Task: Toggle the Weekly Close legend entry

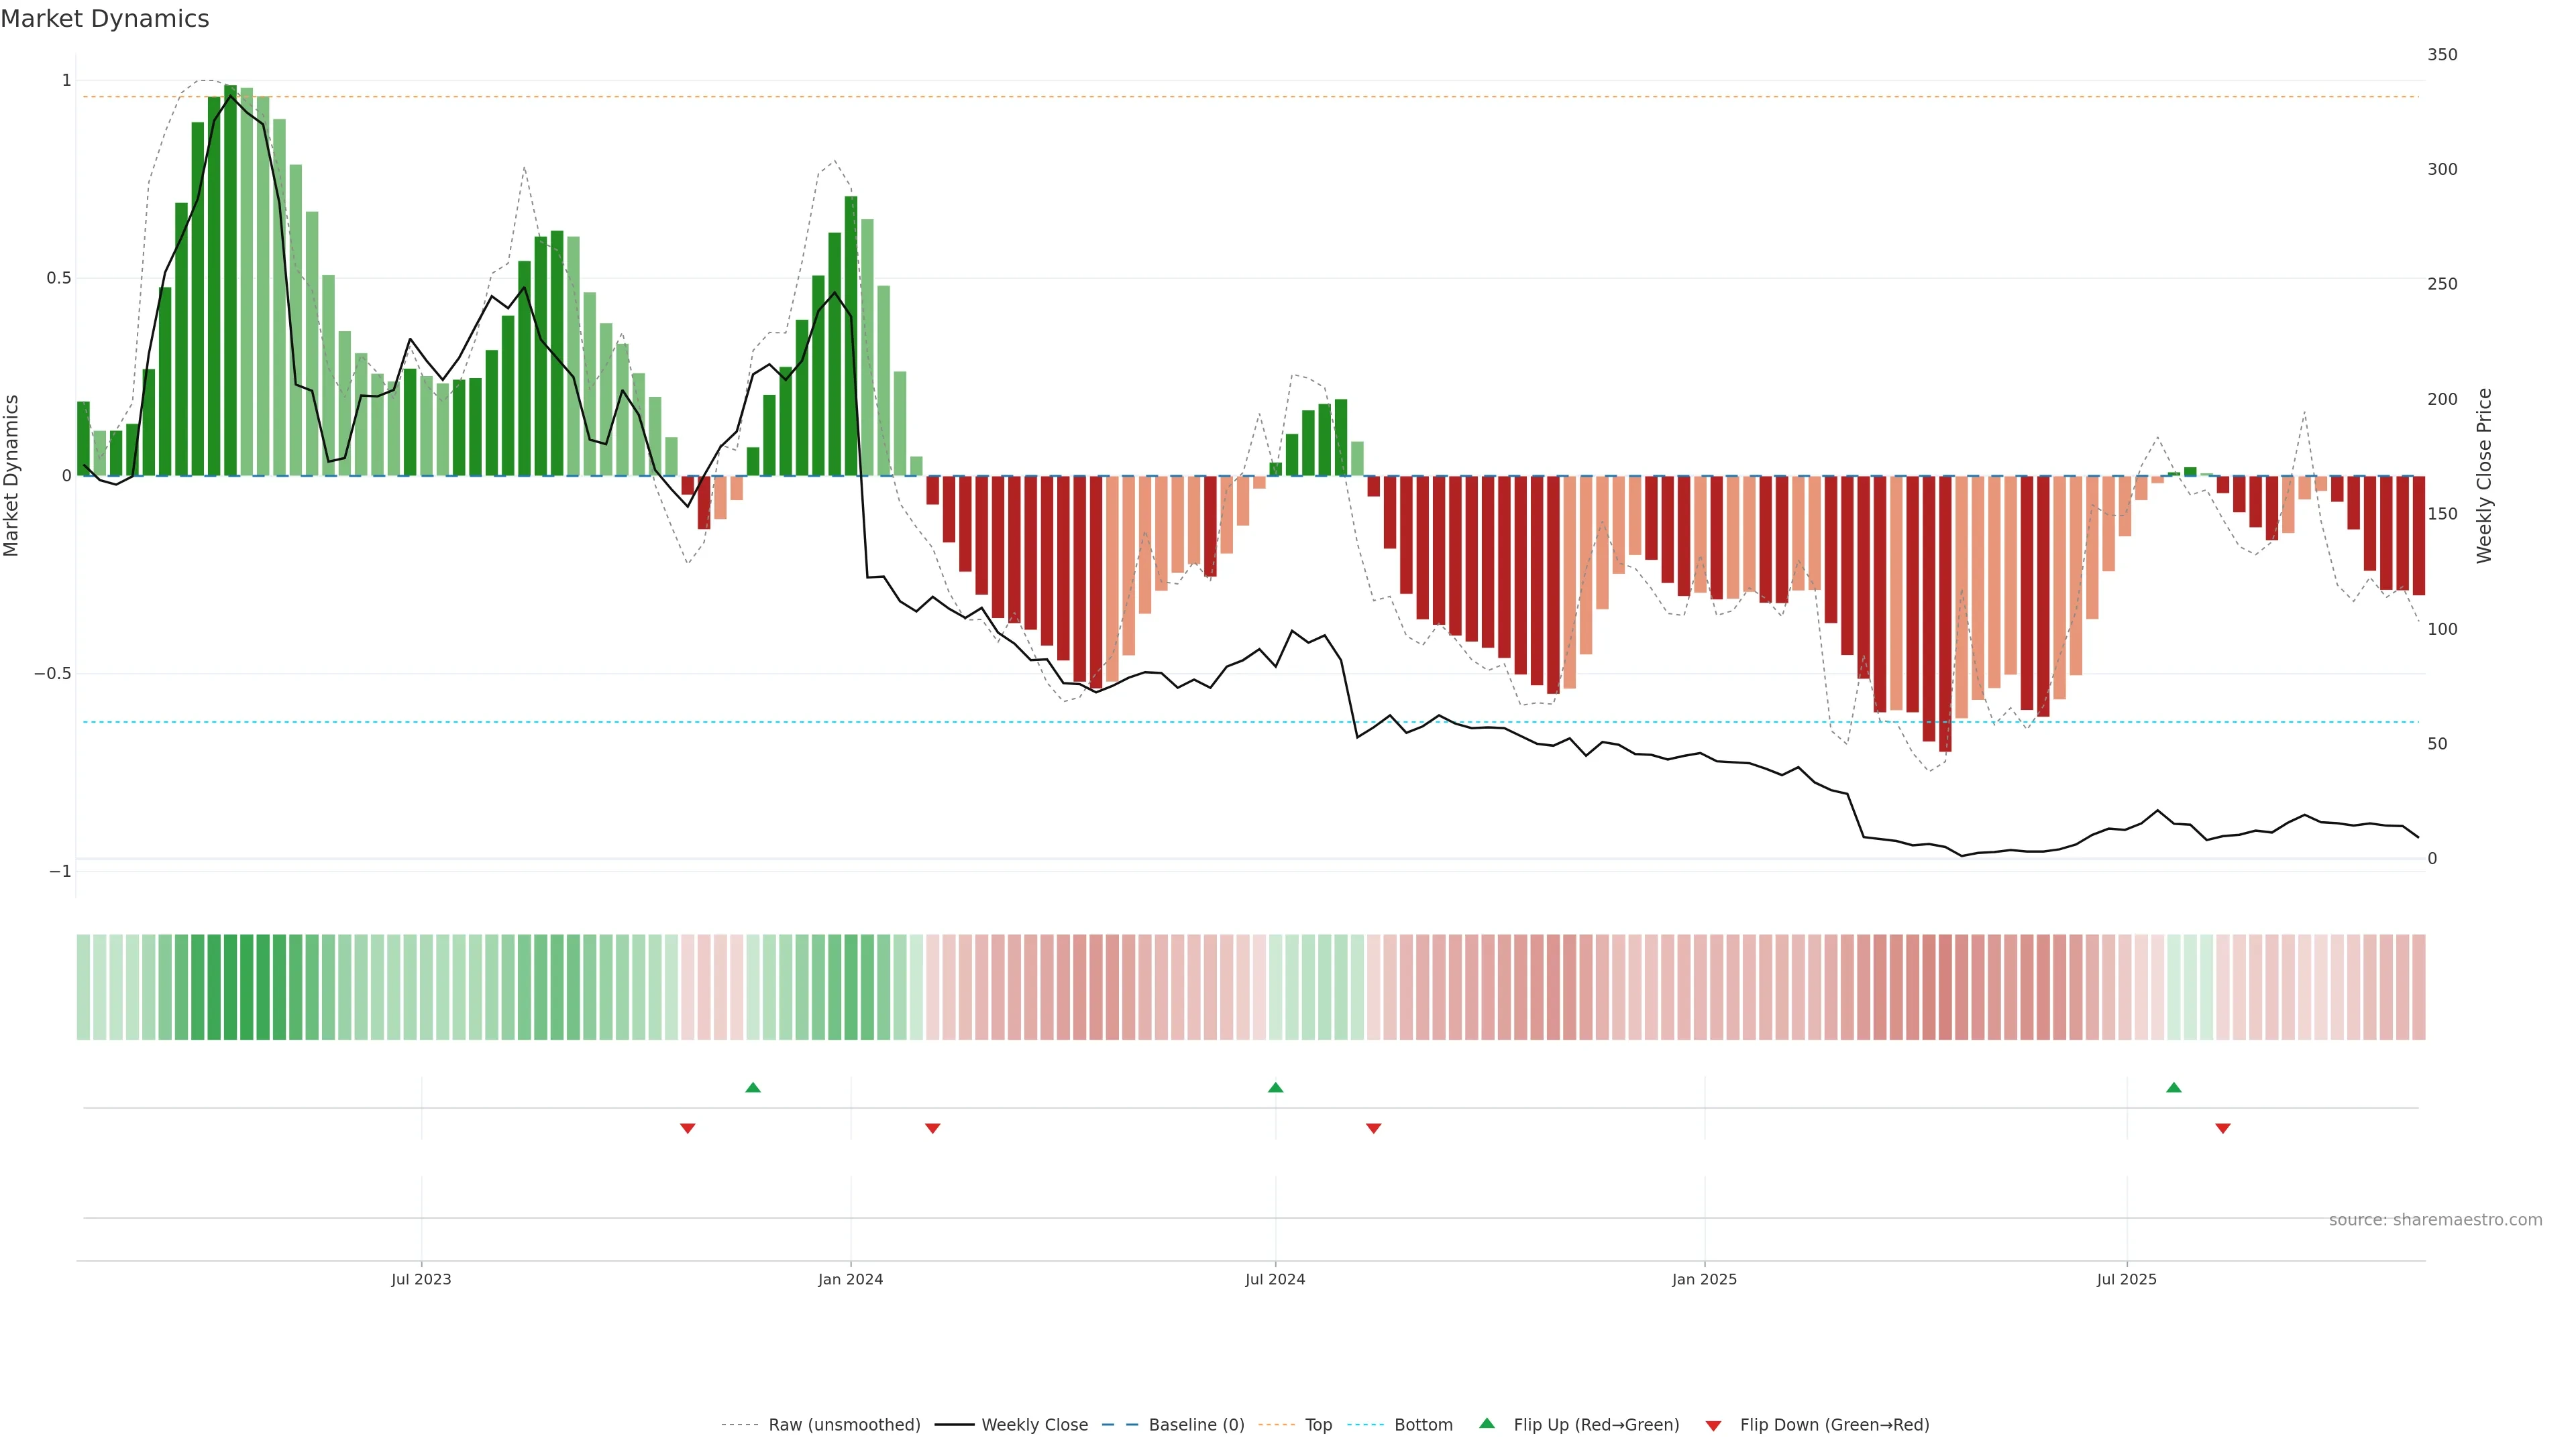Action: [x=1034, y=1425]
